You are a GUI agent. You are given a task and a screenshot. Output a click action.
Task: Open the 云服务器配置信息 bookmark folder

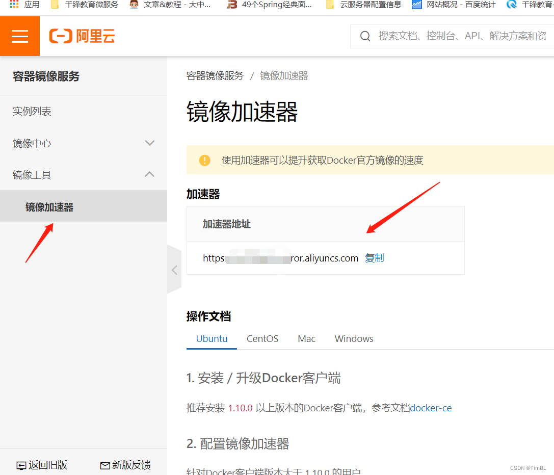click(x=363, y=5)
